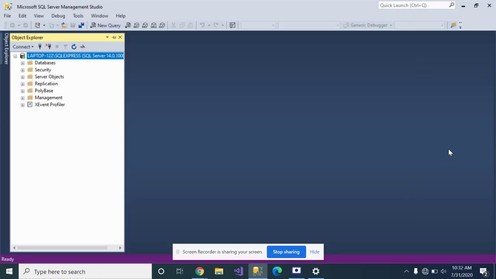Click the Undo toolbar icon

(x=202, y=25)
